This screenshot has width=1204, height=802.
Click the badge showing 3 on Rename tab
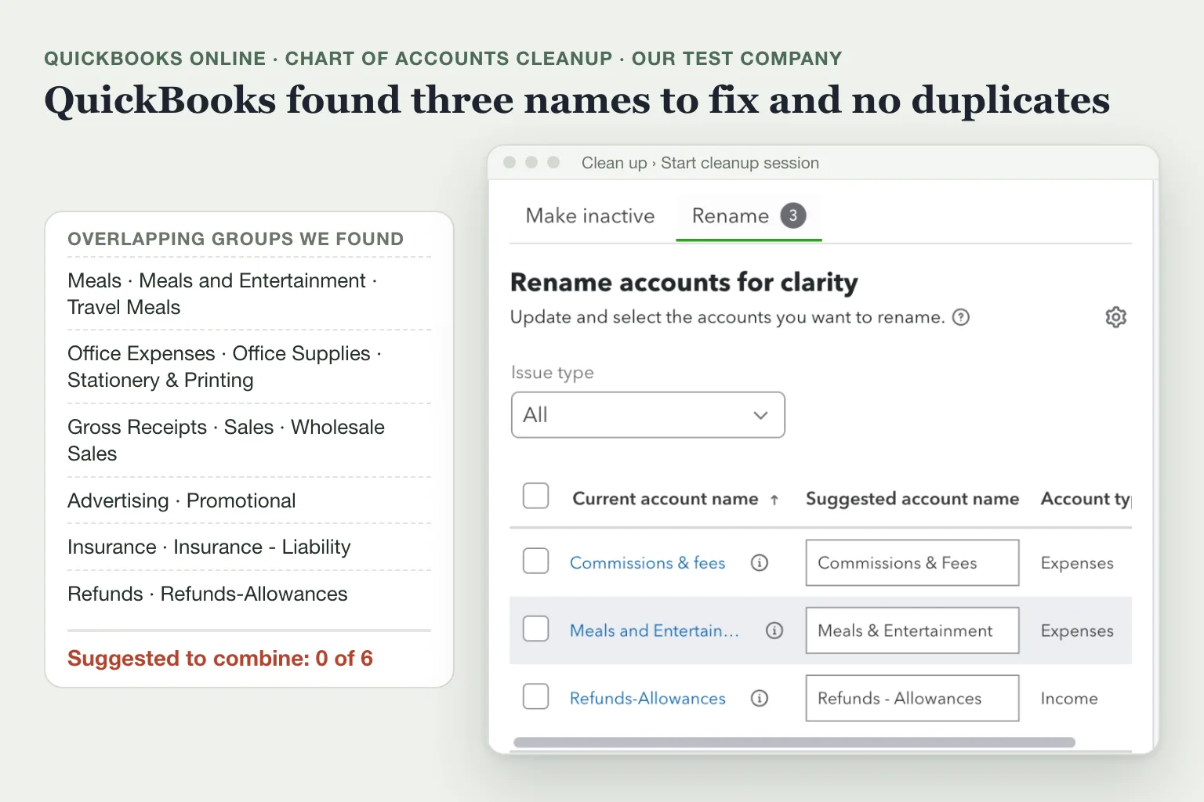[792, 215]
